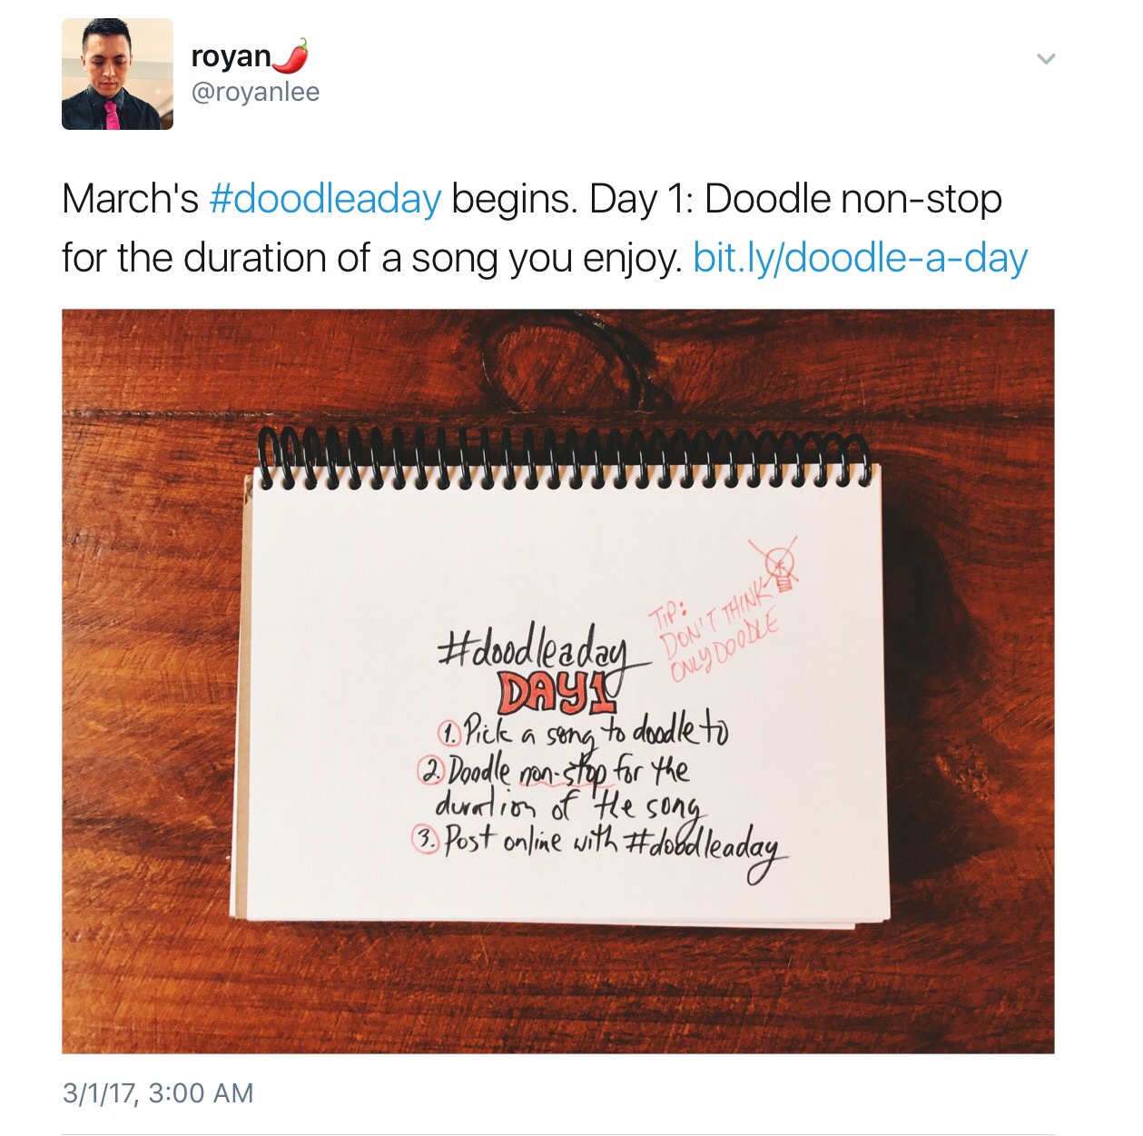
Task: Open the @royanlee handle
Action: click(x=255, y=93)
